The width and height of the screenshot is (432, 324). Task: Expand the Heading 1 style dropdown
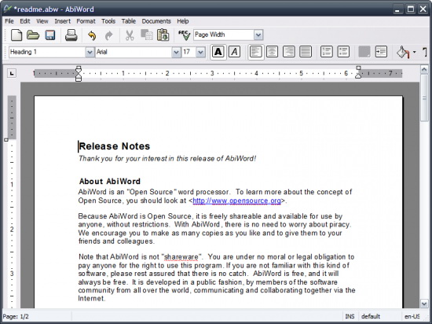90,52
